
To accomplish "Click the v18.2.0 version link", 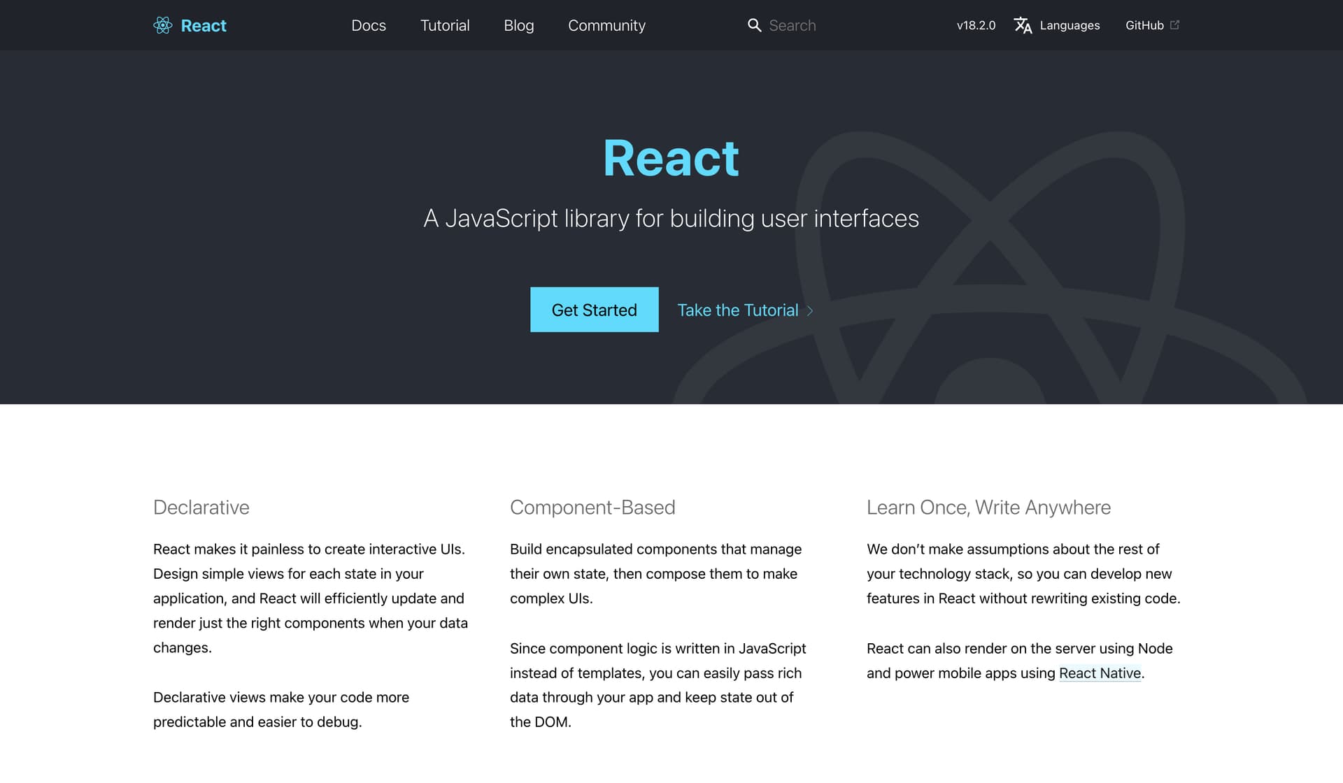I will point(976,25).
